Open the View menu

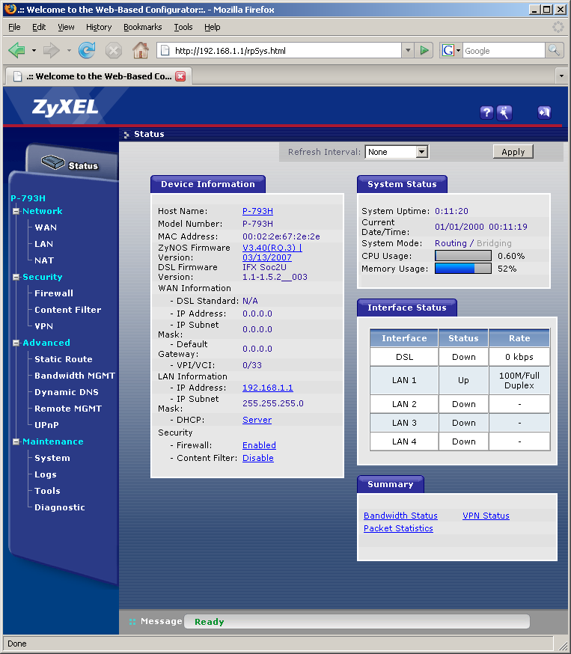[x=66, y=27]
